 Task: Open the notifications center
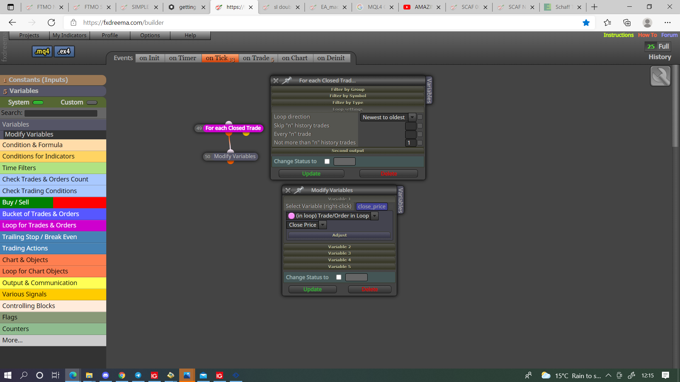pyautogui.click(x=665, y=375)
